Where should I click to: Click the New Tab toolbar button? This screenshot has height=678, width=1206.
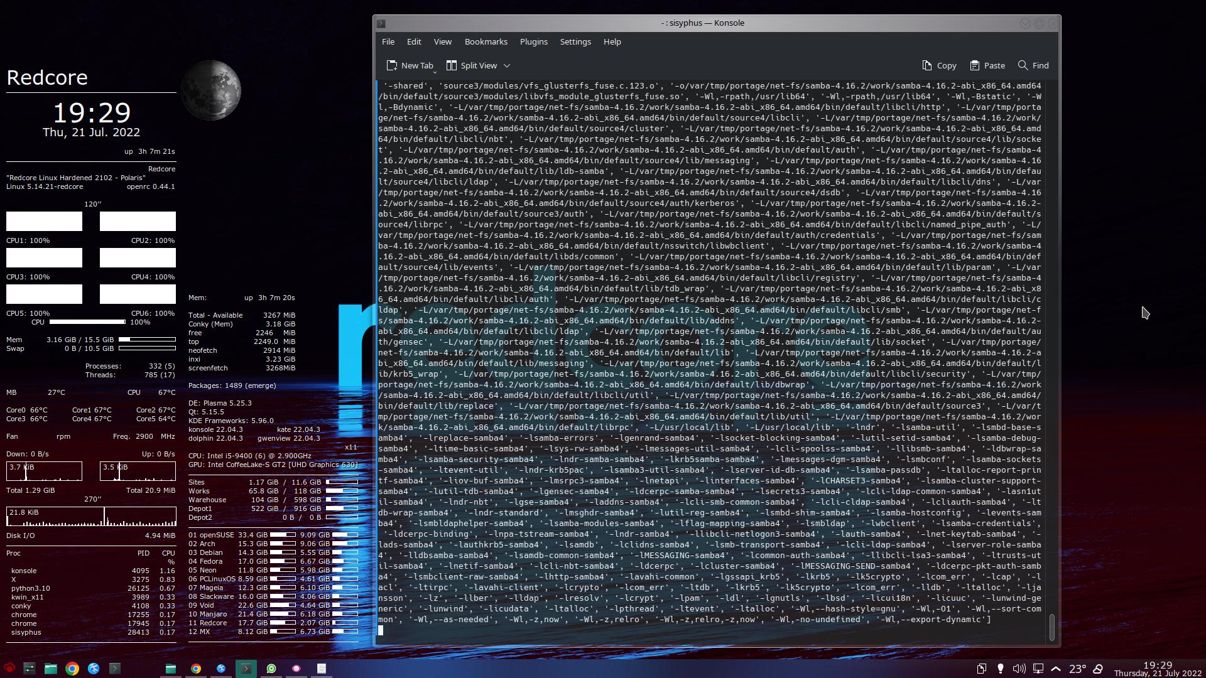pyautogui.click(x=410, y=65)
